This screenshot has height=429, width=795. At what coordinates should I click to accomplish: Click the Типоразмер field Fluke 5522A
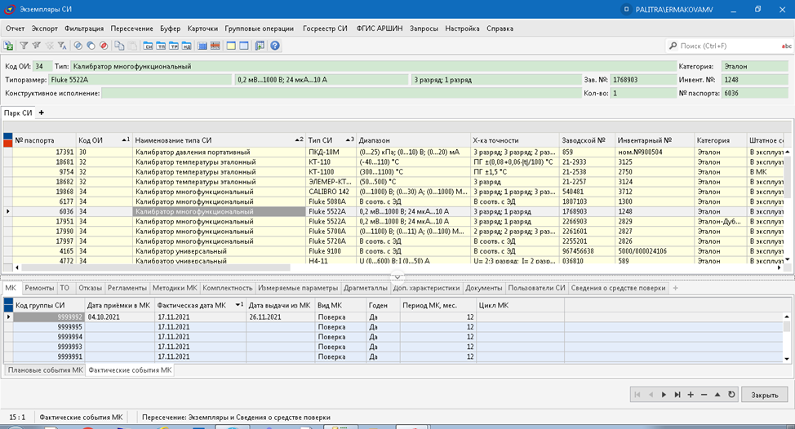[x=140, y=79]
